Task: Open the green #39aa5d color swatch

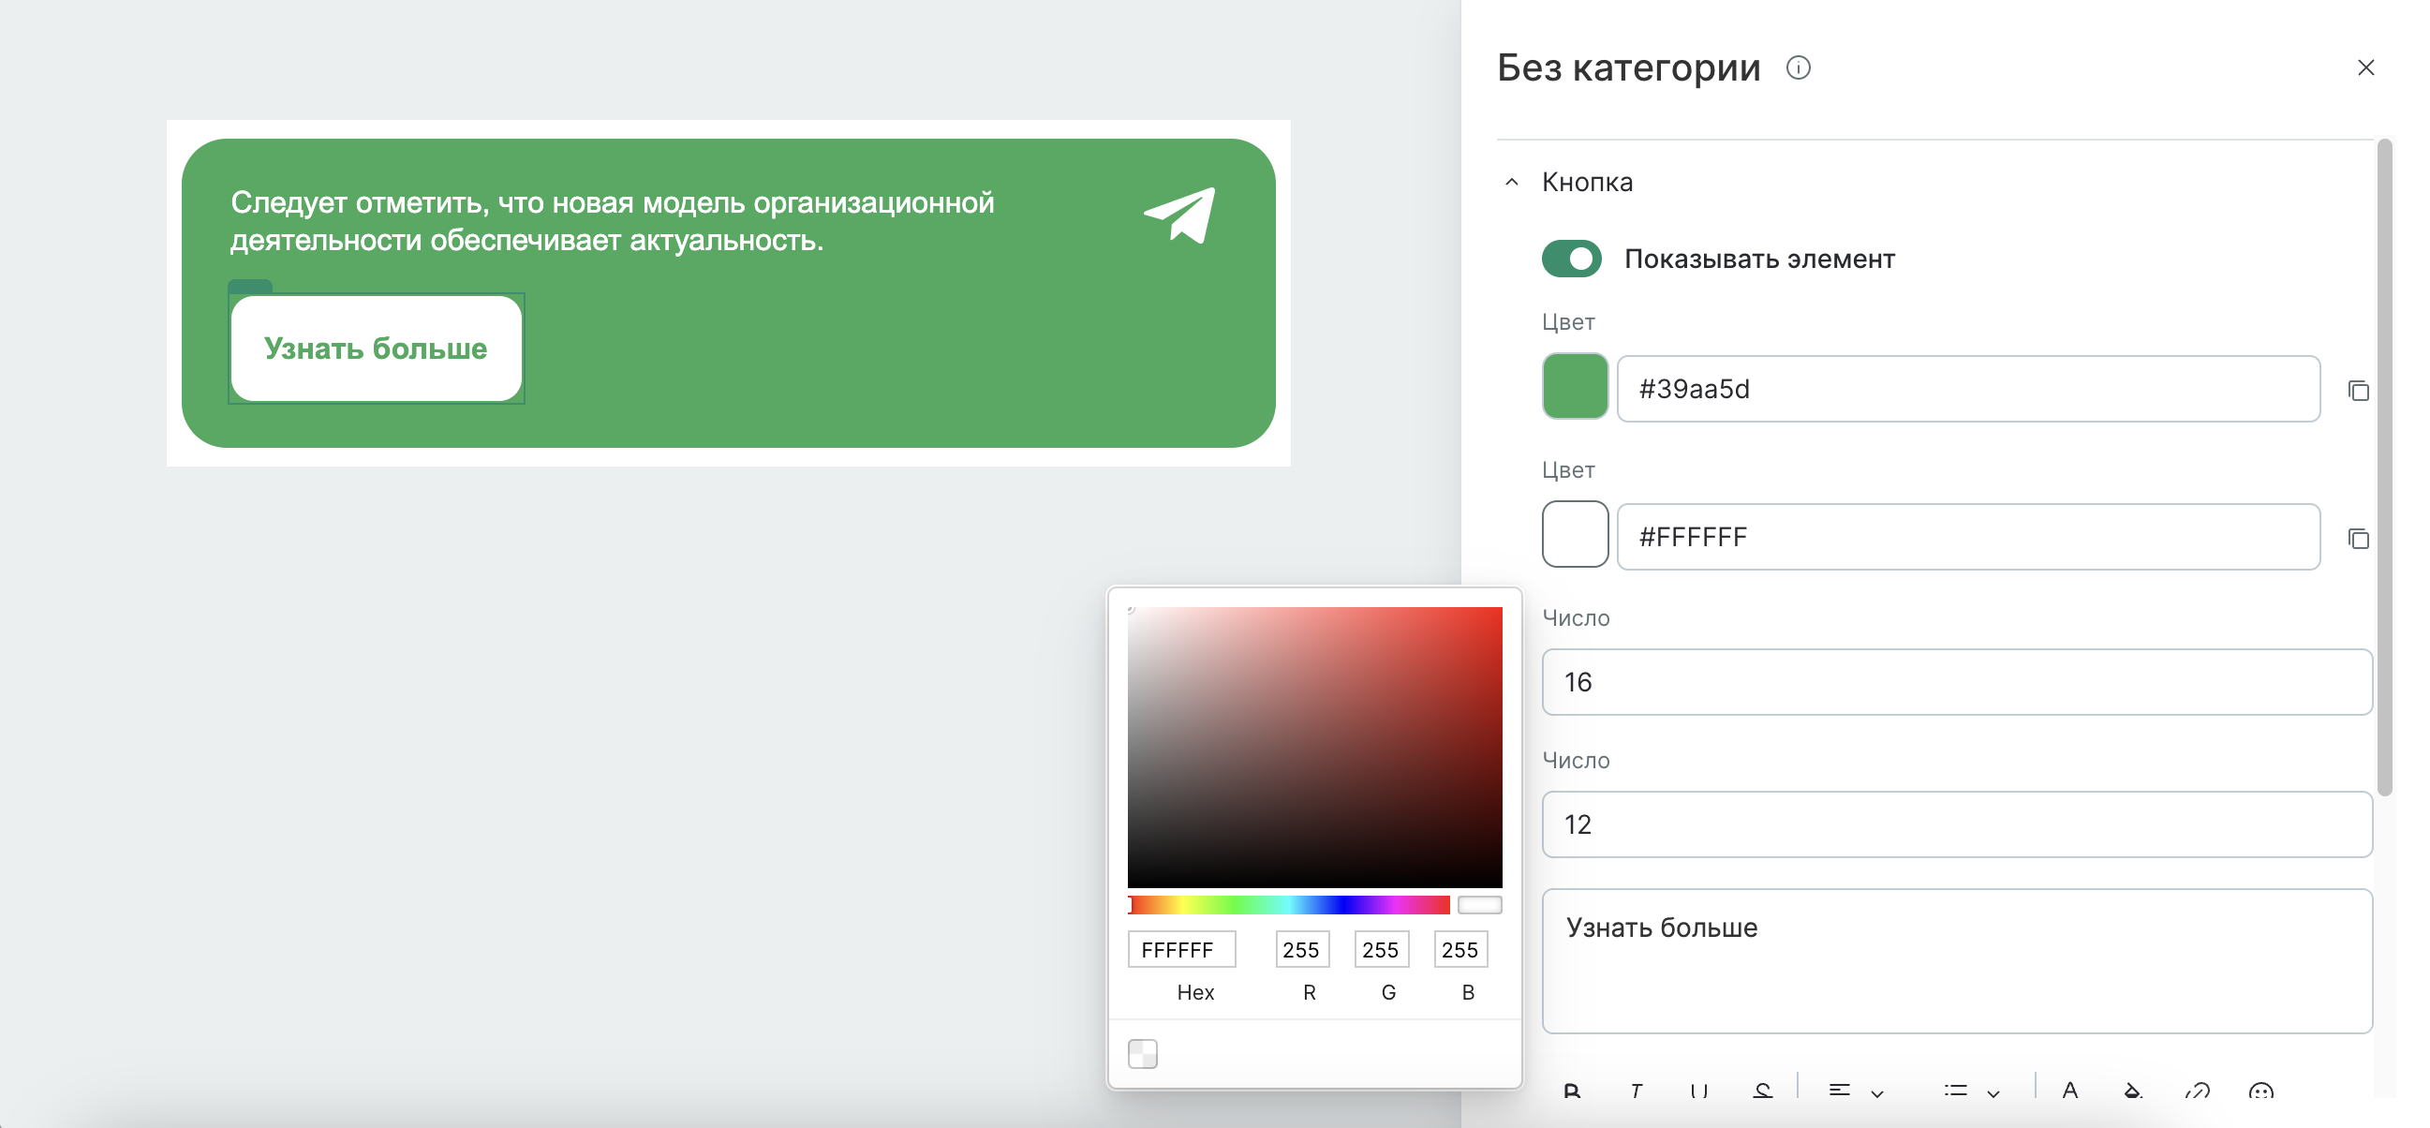Action: coord(1575,387)
